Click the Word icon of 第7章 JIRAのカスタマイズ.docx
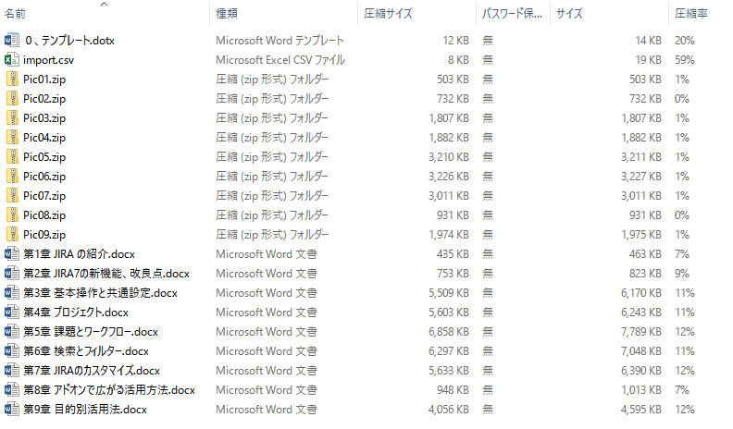 click(12, 370)
